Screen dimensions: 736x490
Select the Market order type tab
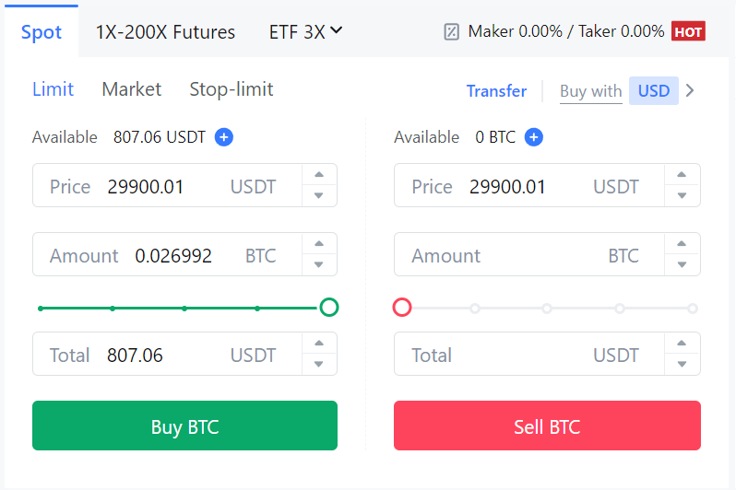pyautogui.click(x=131, y=89)
